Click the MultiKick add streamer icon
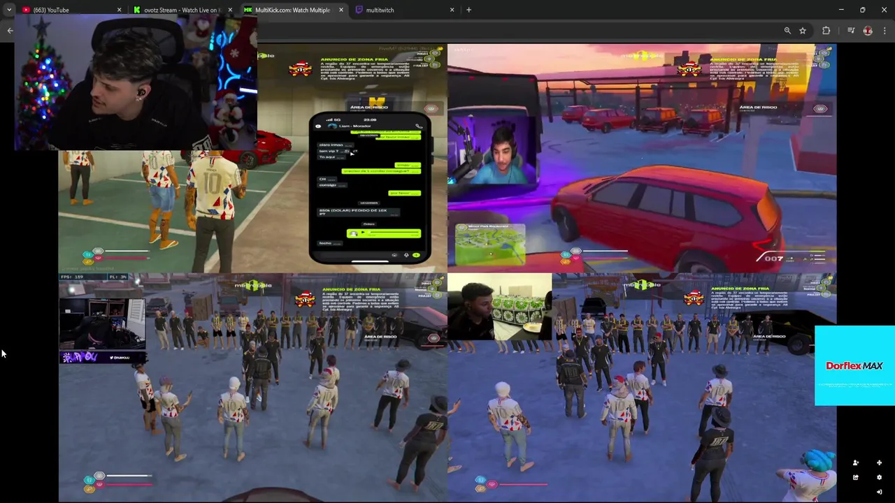 (855, 462)
